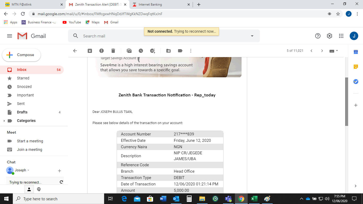This screenshot has width=363, height=204.
Task: Open Business Finance bookmark
Action: click(x=39, y=22)
